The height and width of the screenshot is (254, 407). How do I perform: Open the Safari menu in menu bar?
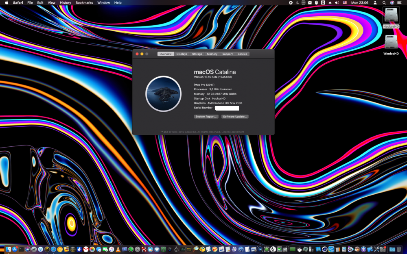[x=18, y=2]
